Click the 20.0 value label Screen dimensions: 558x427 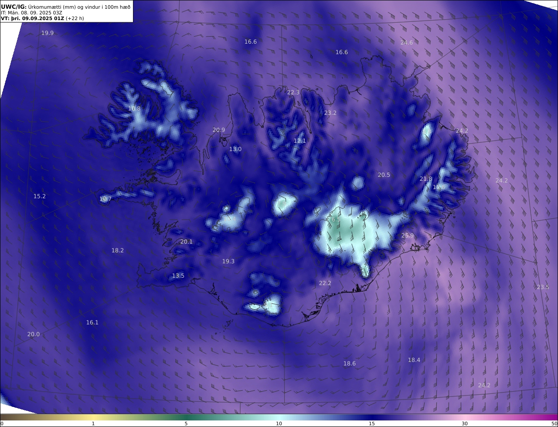[34, 334]
